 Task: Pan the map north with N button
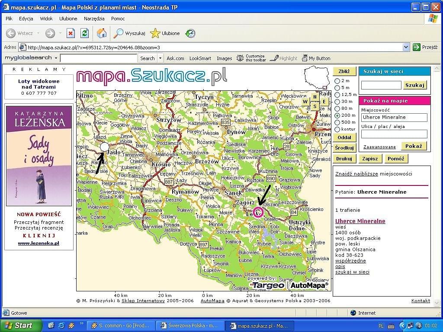[x=315, y=97]
